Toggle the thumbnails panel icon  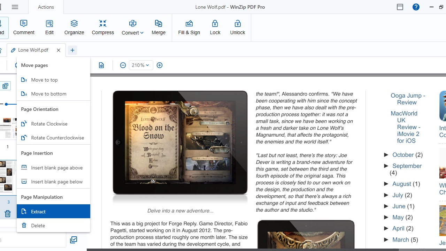[x=5, y=86]
